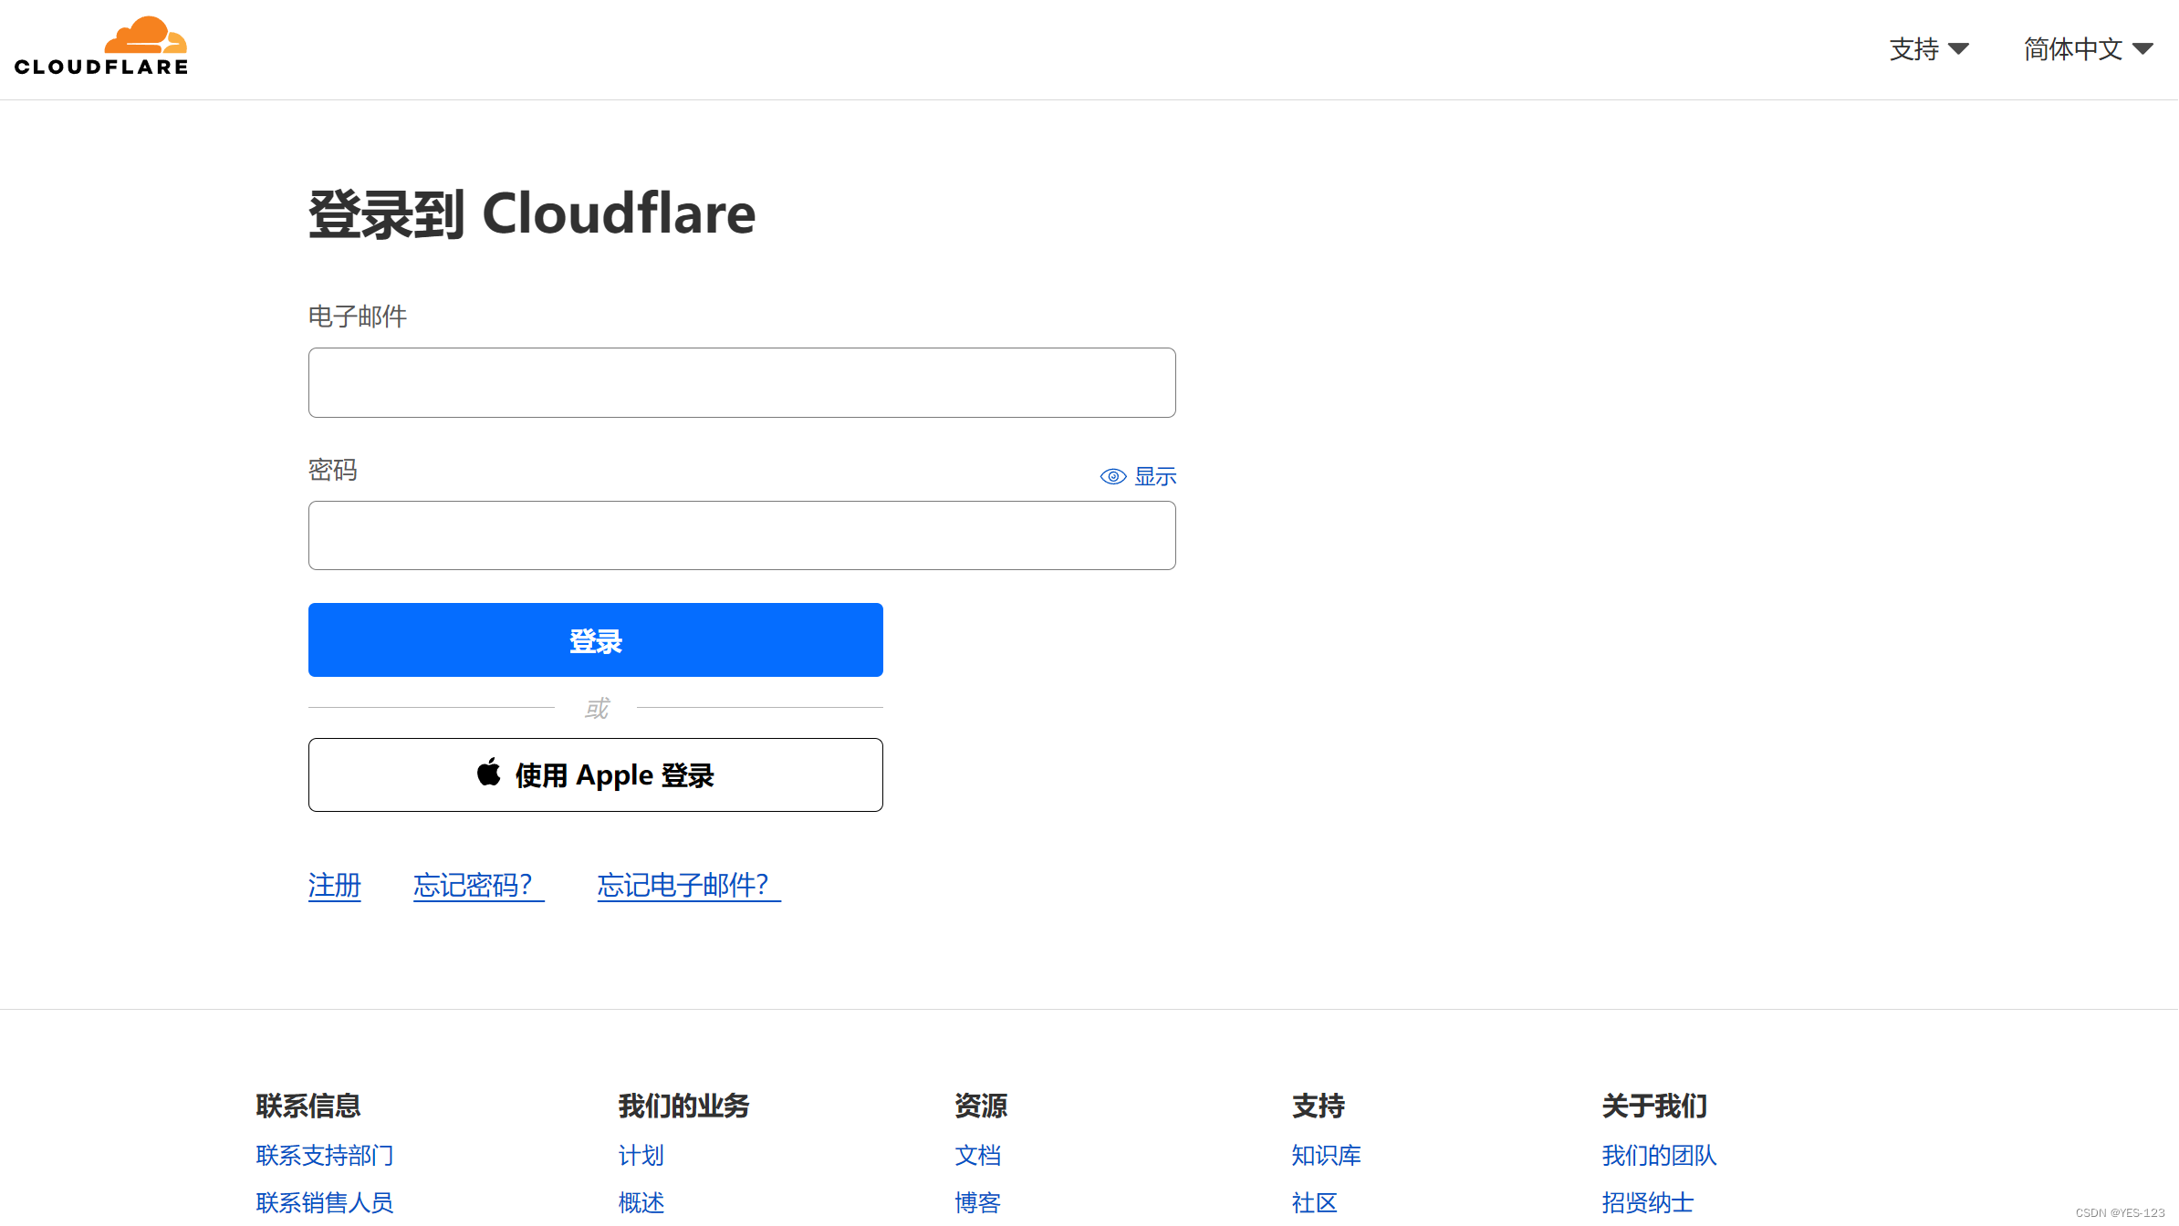Click into the 密码 password field

pyautogui.click(x=741, y=535)
